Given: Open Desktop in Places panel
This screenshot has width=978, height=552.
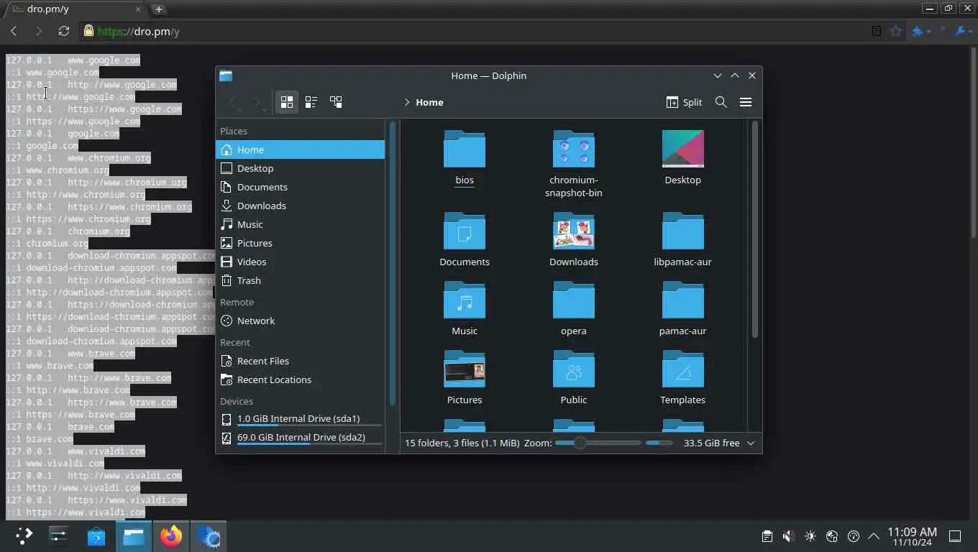Looking at the screenshot, I should coord(301,168).
